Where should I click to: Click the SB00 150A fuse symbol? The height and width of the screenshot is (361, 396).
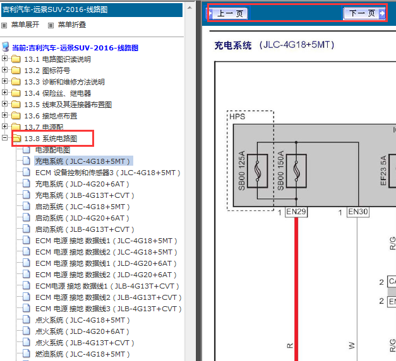(296, 171)
